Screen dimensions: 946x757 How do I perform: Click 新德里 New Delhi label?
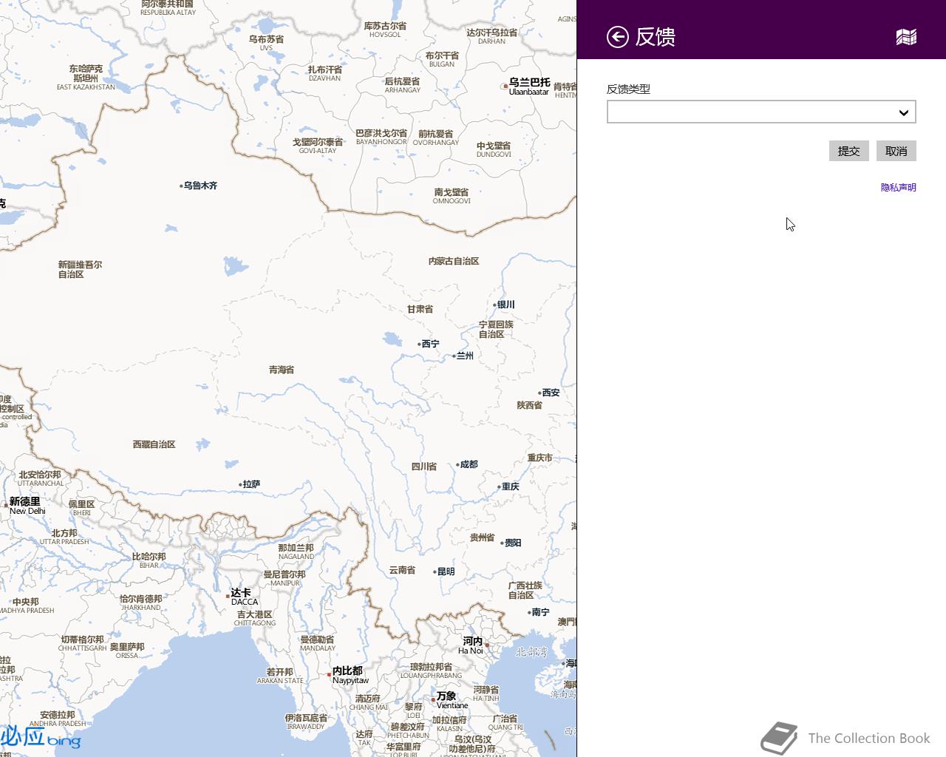pos(26,506)
